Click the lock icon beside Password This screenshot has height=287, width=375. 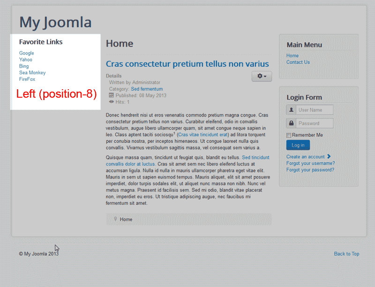pyautogui.click(x=292, y=124)
